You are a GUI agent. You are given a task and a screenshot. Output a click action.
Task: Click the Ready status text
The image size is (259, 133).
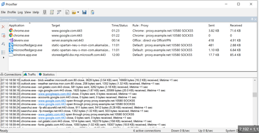[x=4, y=131]
